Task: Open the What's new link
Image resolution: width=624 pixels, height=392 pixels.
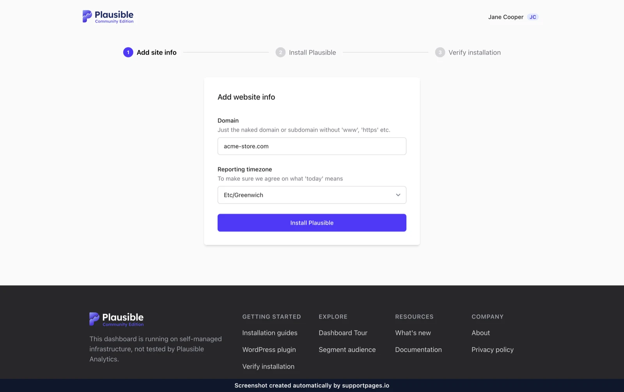Action: tap(413, 333)
